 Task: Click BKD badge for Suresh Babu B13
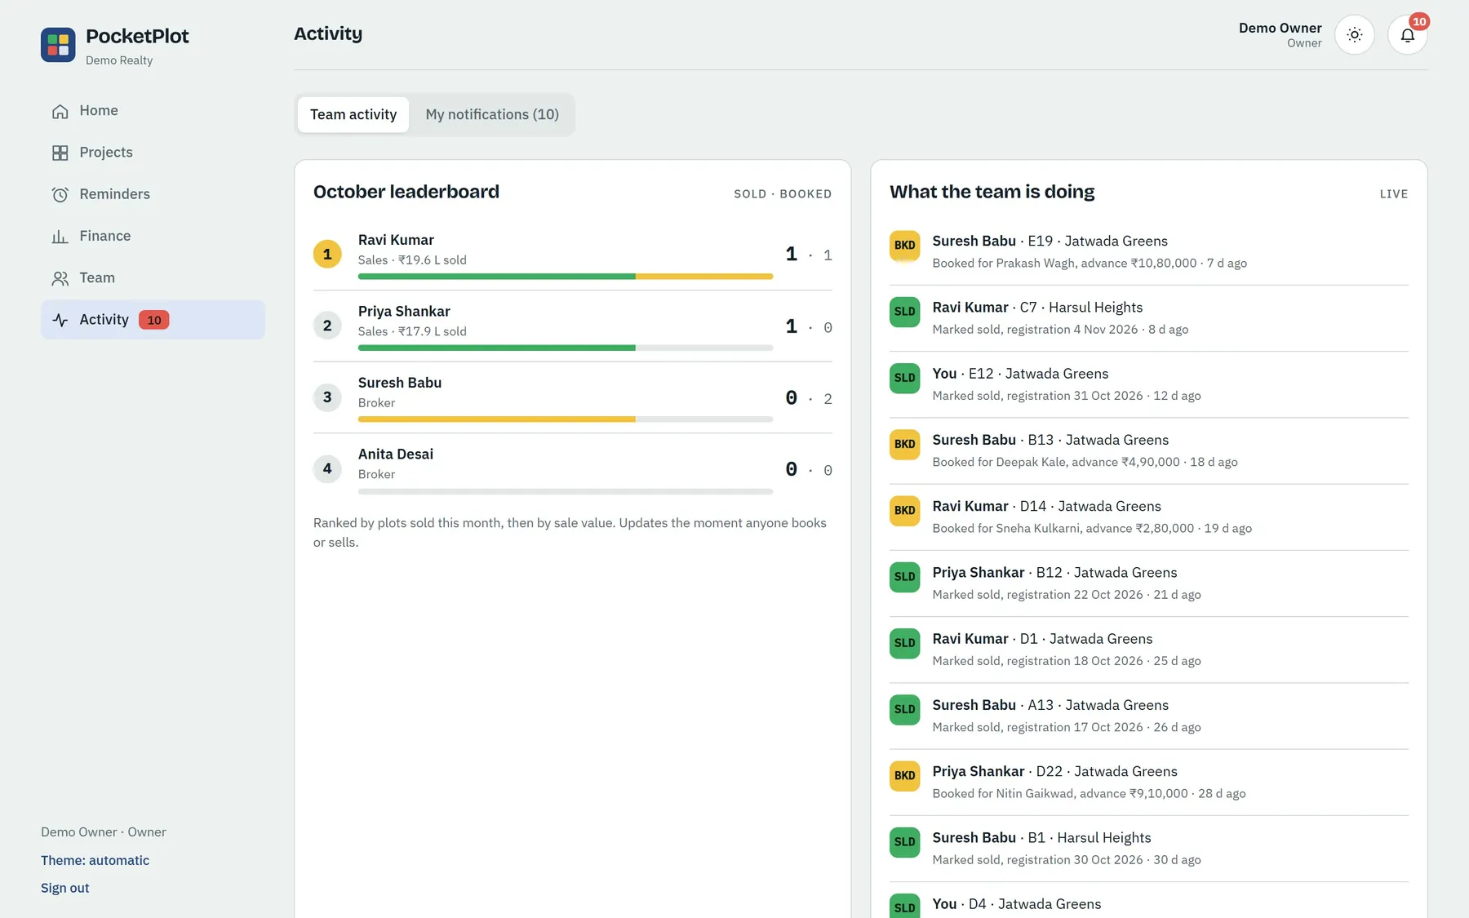904,444
